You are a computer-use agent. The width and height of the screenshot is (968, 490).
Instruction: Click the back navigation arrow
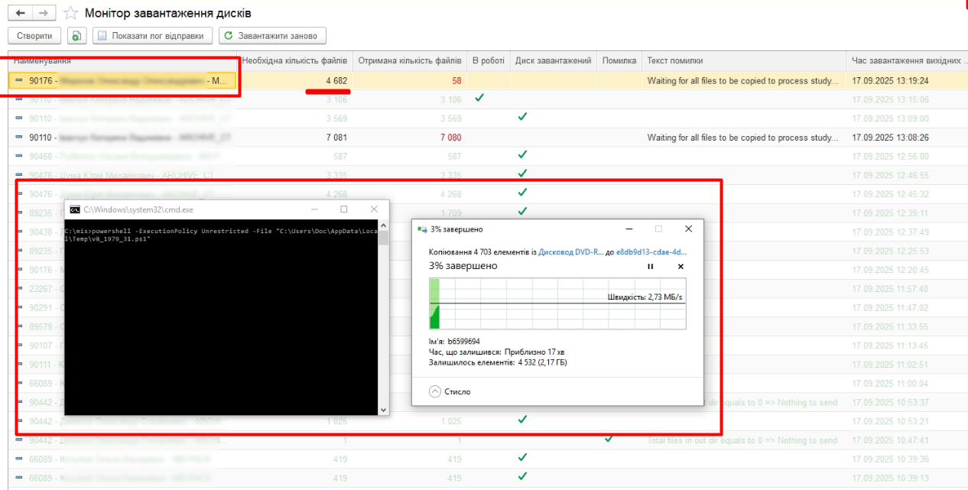point(20,13)
